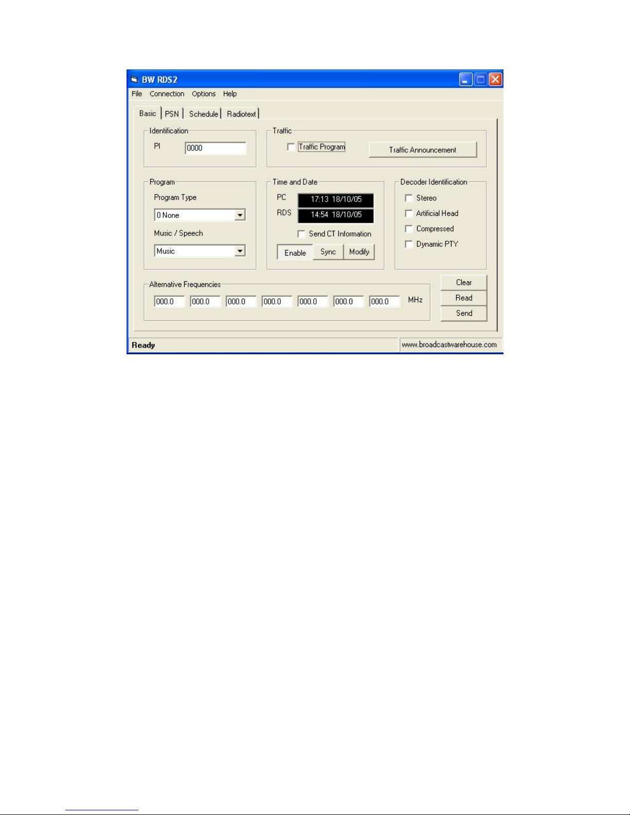Click the RDS time display 14:54 18/10/05

[336, 215]
